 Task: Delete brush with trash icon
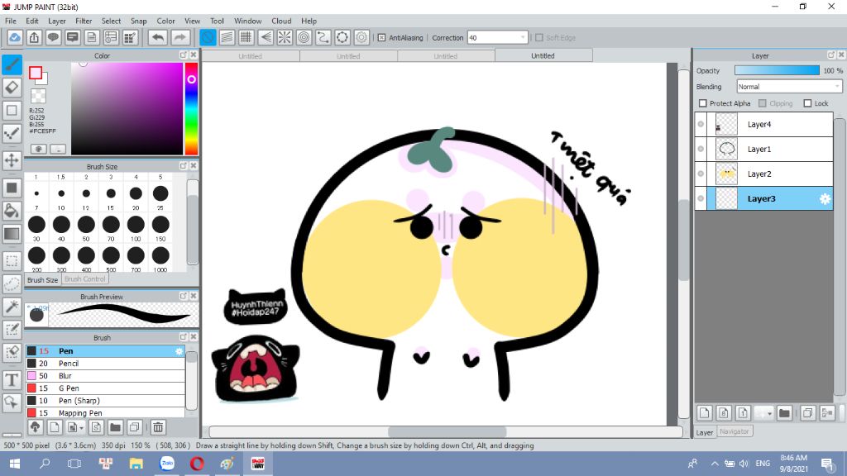pos(158,427)
